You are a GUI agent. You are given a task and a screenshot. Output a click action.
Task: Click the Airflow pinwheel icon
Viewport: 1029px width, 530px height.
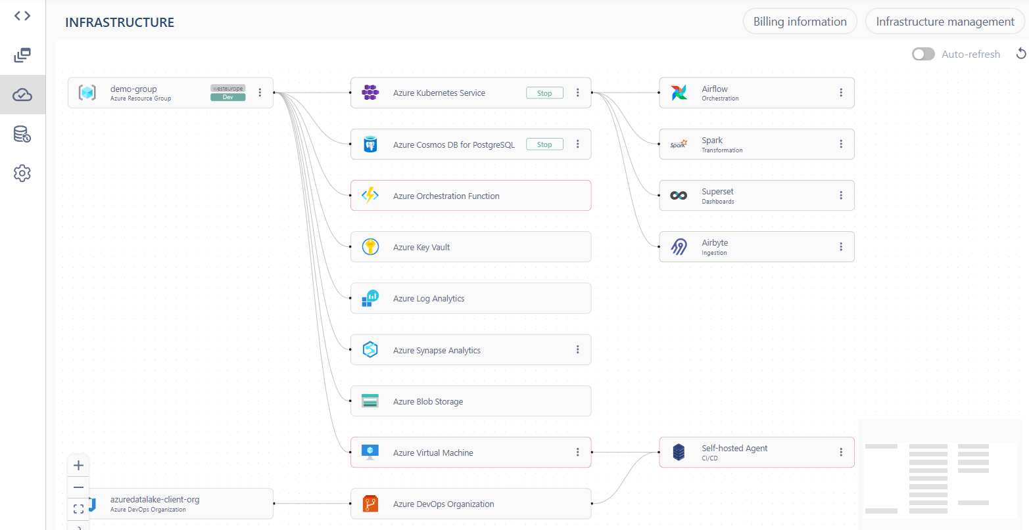pyautogui.click(x=679, y=93)
